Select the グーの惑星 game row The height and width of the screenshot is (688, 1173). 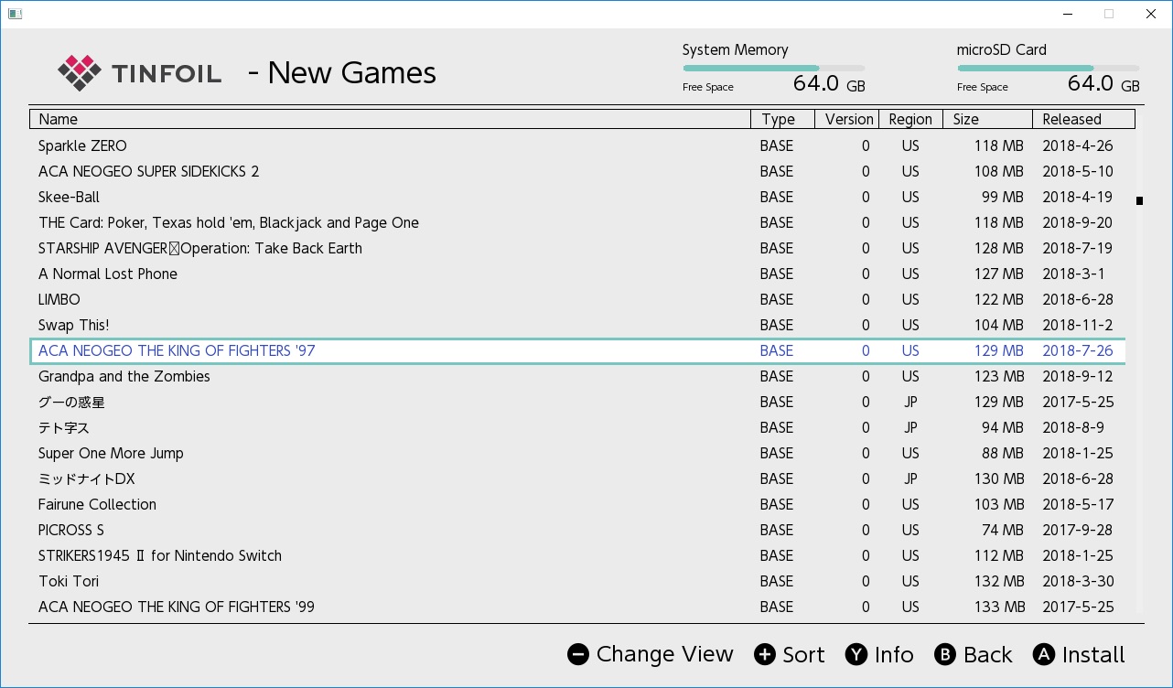pos(578,402)
